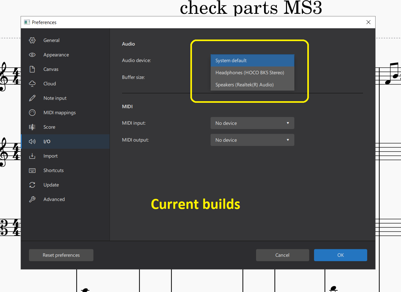
Task: Click the Score treble clef icon
Action: coord(32,127)
